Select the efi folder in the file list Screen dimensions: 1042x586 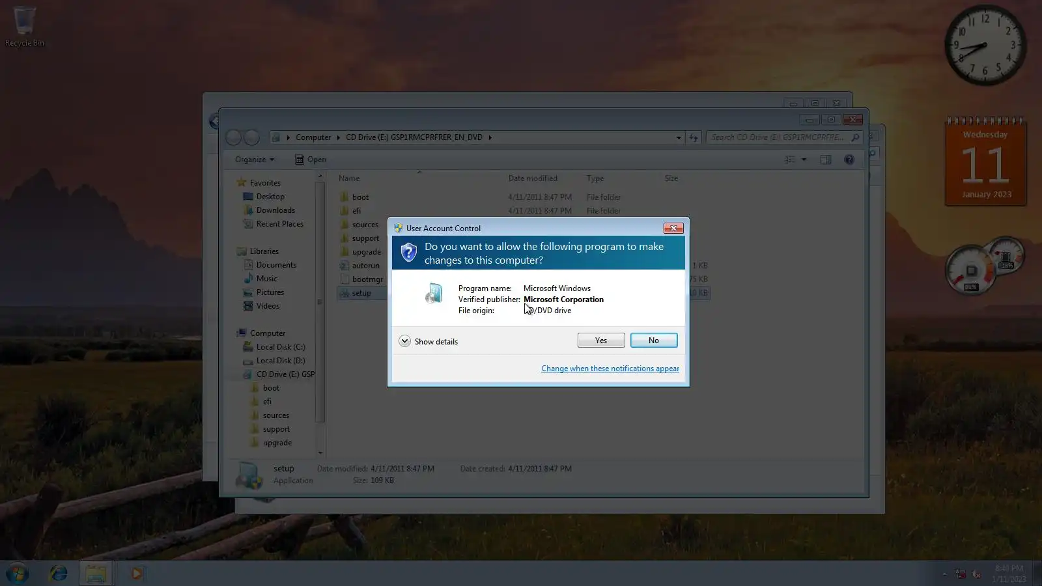(350, 211)
